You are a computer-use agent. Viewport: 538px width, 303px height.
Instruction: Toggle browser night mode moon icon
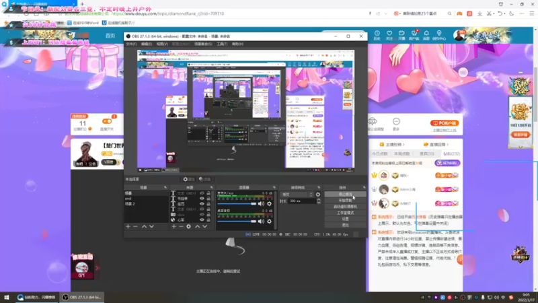coord(512,13)
